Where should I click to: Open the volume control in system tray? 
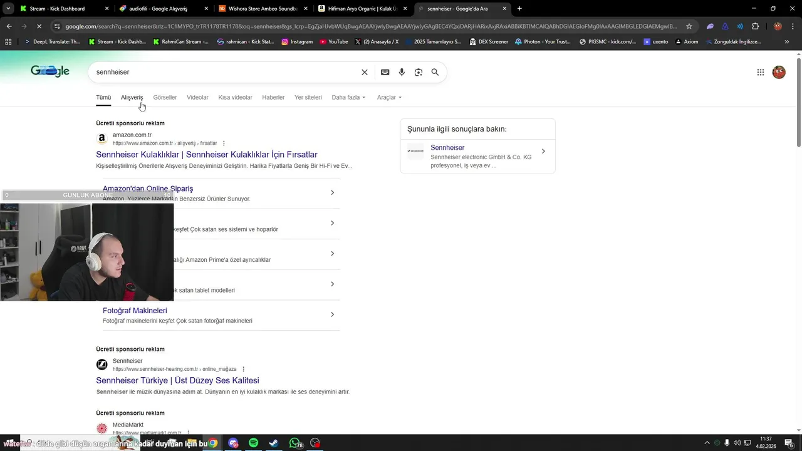coord(737,443)
